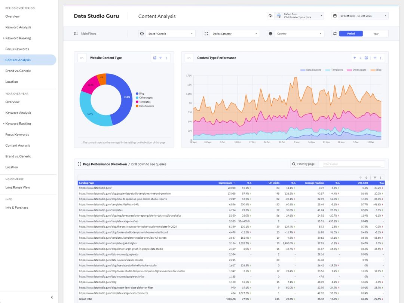Open the filter funnel on Website Content Type chart
Screen dimensions: 404x303
(x=160, y=58)
